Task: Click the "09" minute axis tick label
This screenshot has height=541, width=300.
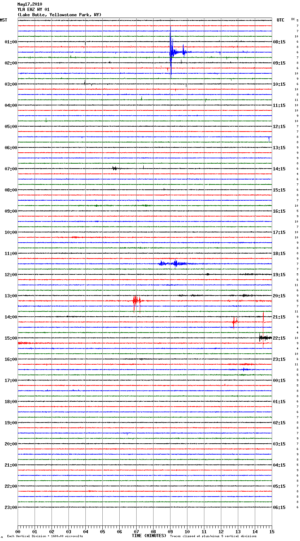Action: pos(170,531)
